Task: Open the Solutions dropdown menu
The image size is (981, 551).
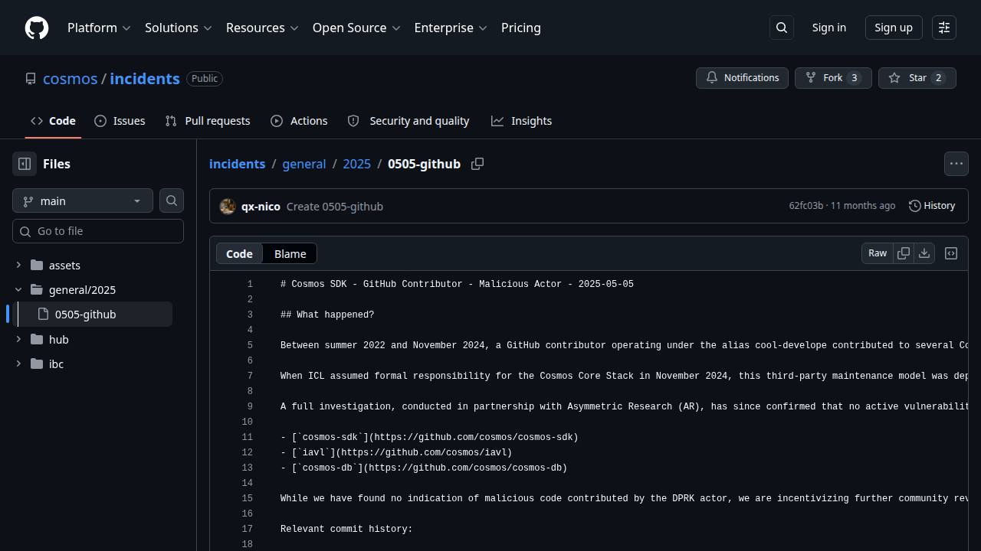Action: click(x=178, y=28)
